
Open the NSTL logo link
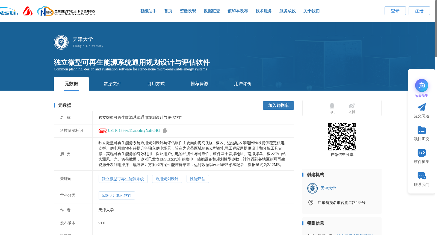[9, 11]
